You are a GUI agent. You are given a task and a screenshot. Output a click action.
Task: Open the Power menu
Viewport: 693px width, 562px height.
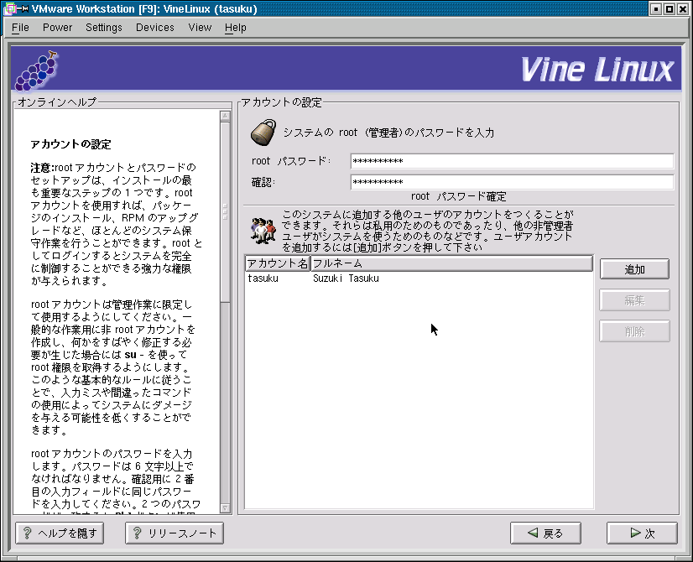point(57,28)
